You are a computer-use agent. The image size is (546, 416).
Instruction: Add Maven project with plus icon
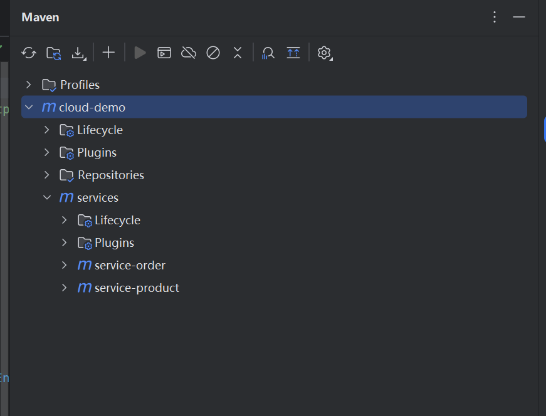(108, 53)
